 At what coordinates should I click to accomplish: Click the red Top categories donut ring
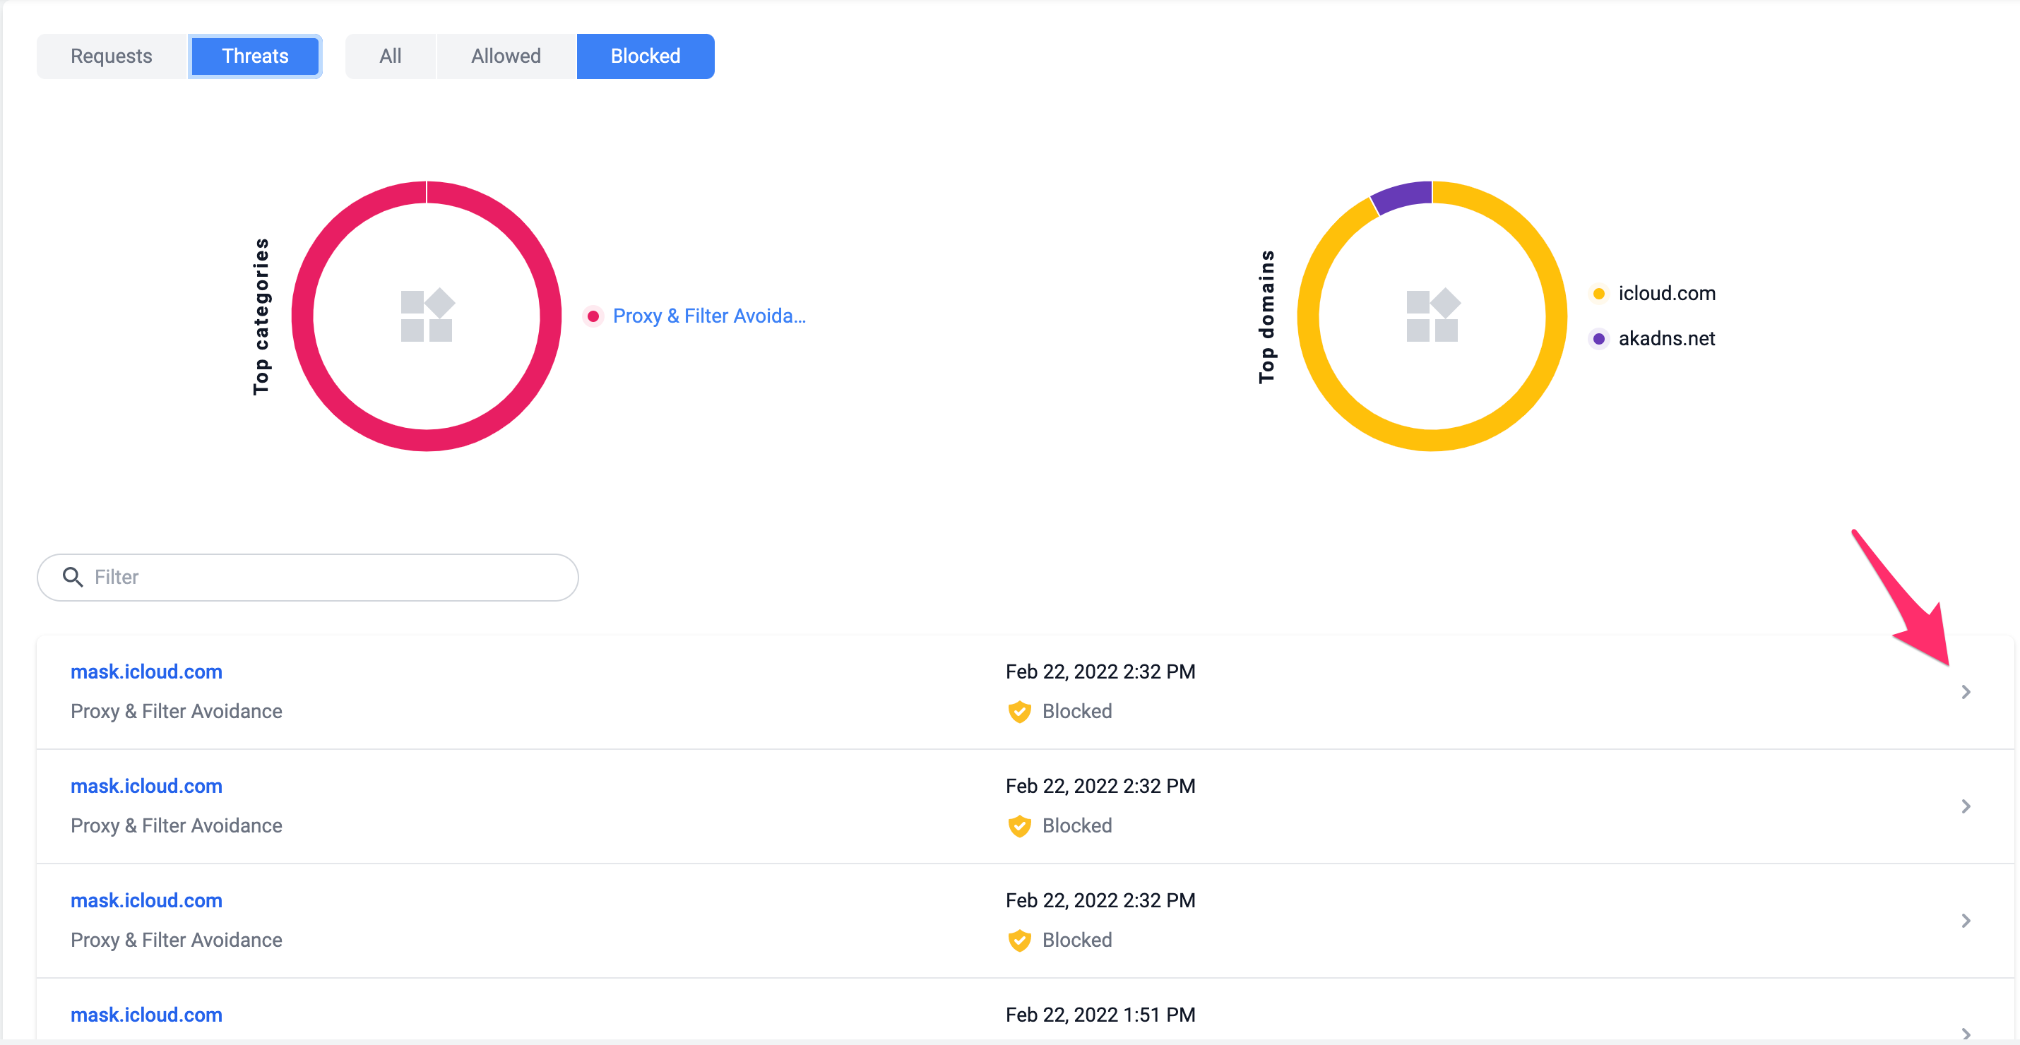(427, 440)
